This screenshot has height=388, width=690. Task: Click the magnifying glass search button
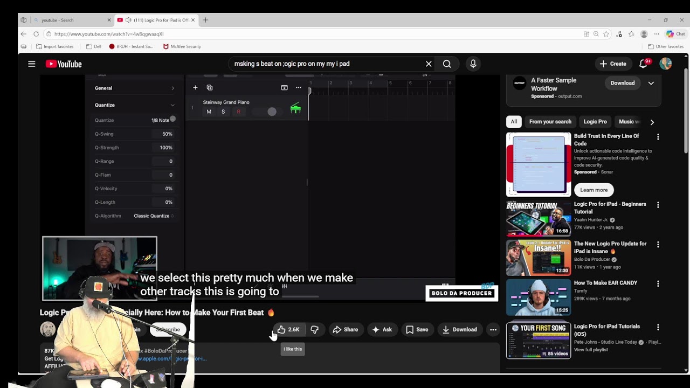pos(447,64)
